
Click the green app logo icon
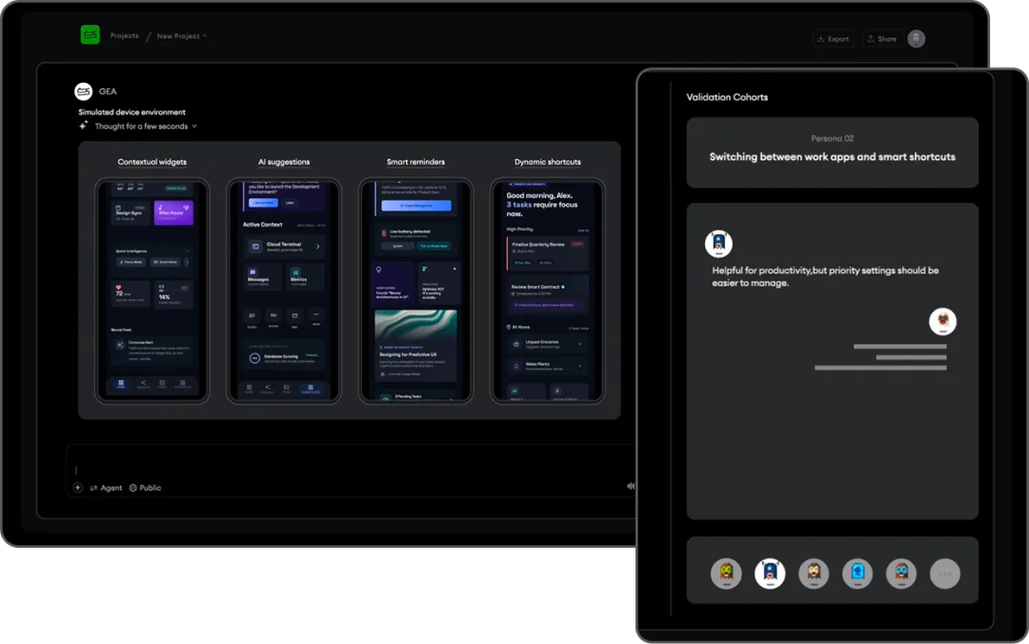90,35
